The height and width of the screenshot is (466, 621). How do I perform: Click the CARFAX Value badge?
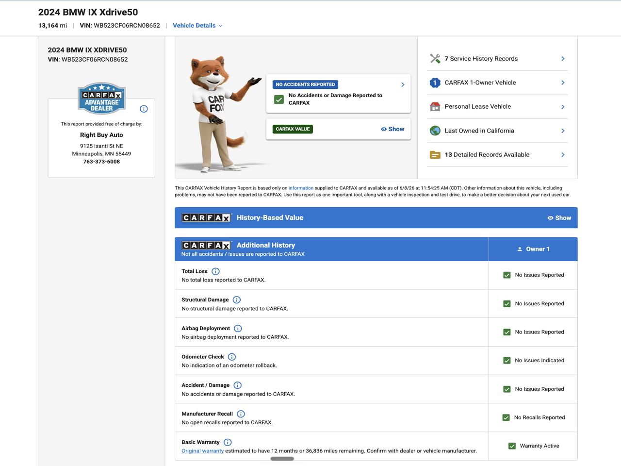[x=293, y=129]
